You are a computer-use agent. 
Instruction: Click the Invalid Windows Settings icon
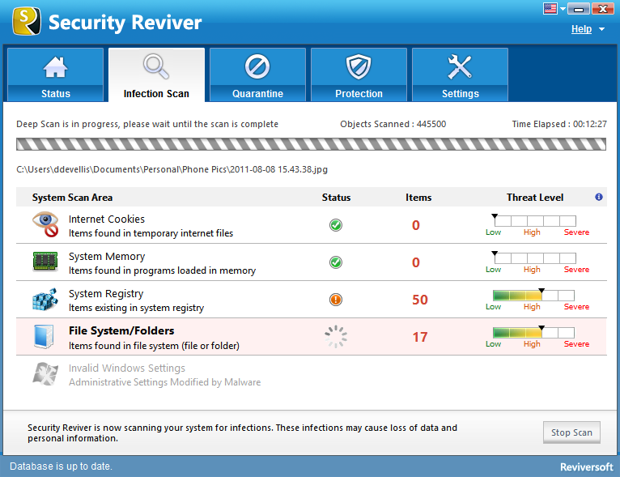click(45, 374)
